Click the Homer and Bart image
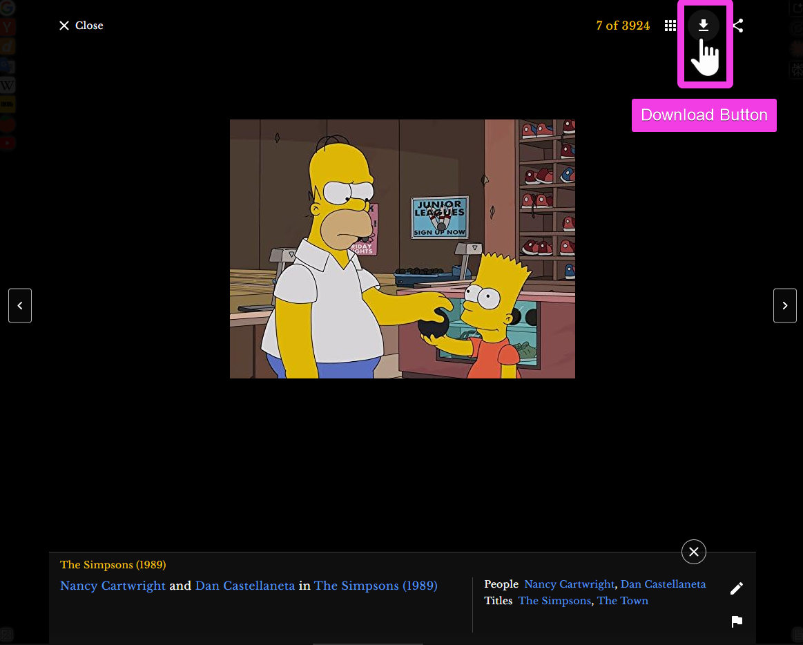 point(402,249)
